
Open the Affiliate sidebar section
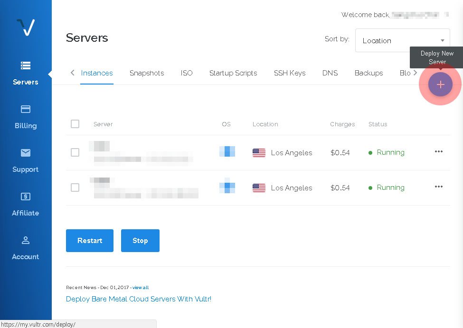[x=26, y=204]
